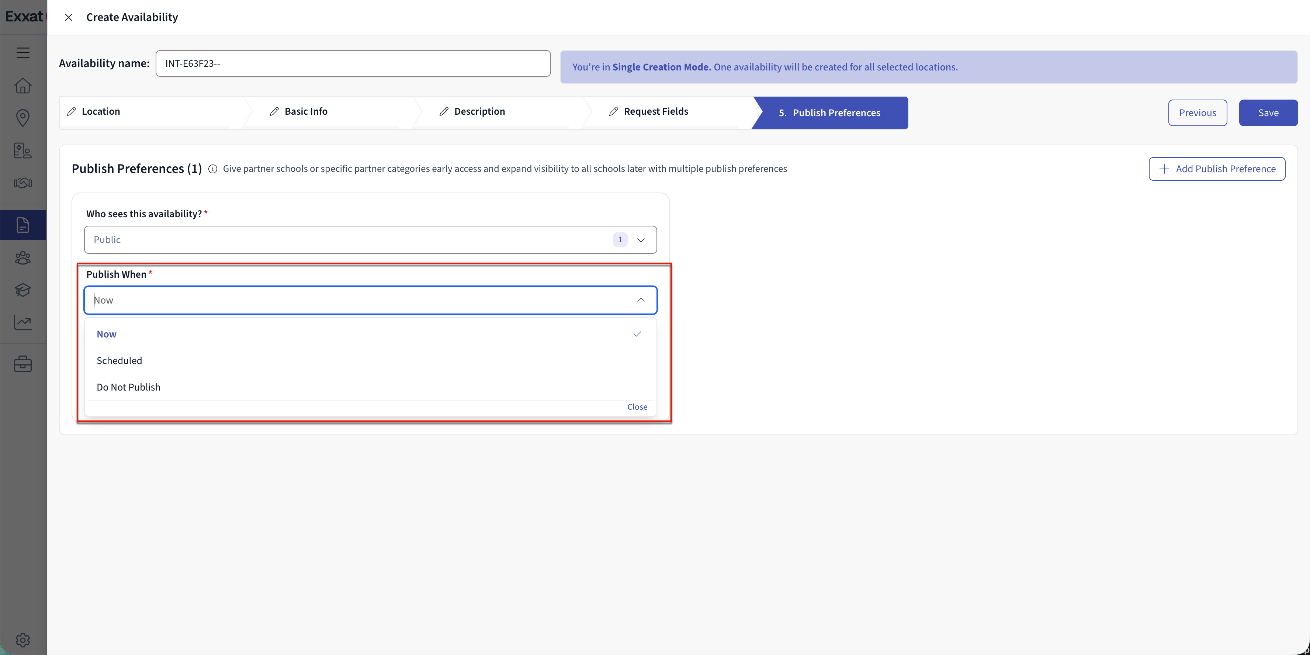Click the Add Publish Preference button
The width and height of the screenshot is (1310, 655).
pos(1216,169)
